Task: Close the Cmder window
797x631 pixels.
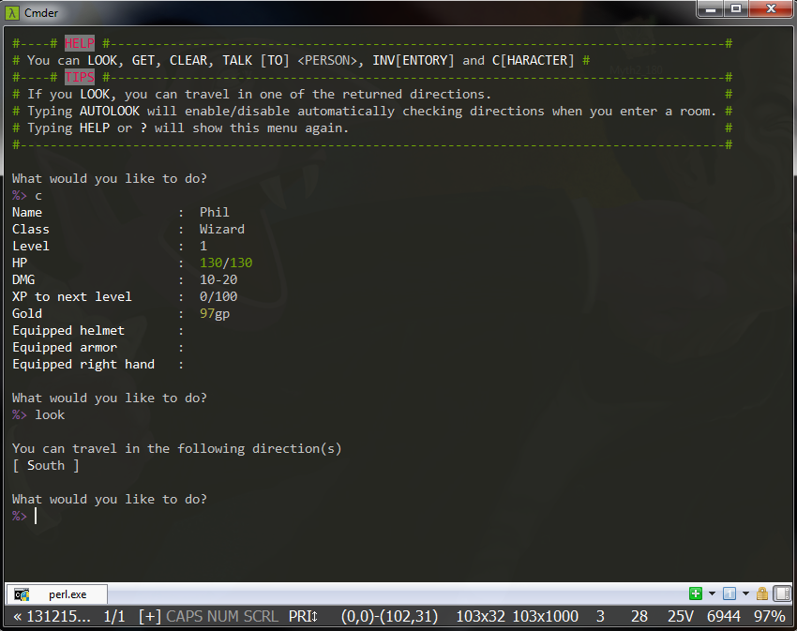Action: pos(771,9)
